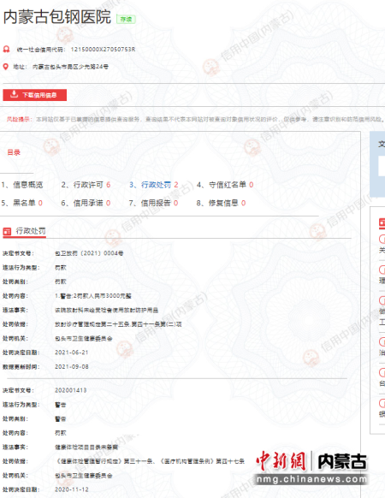
Task: Select penalty decision date 2021-06-21
Action: pyautogui.click(x=72, y=353)
